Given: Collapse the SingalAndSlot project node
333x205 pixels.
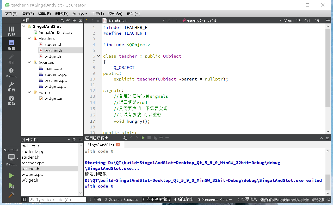Looking at the screenshot, I should [x=24, y=26].
